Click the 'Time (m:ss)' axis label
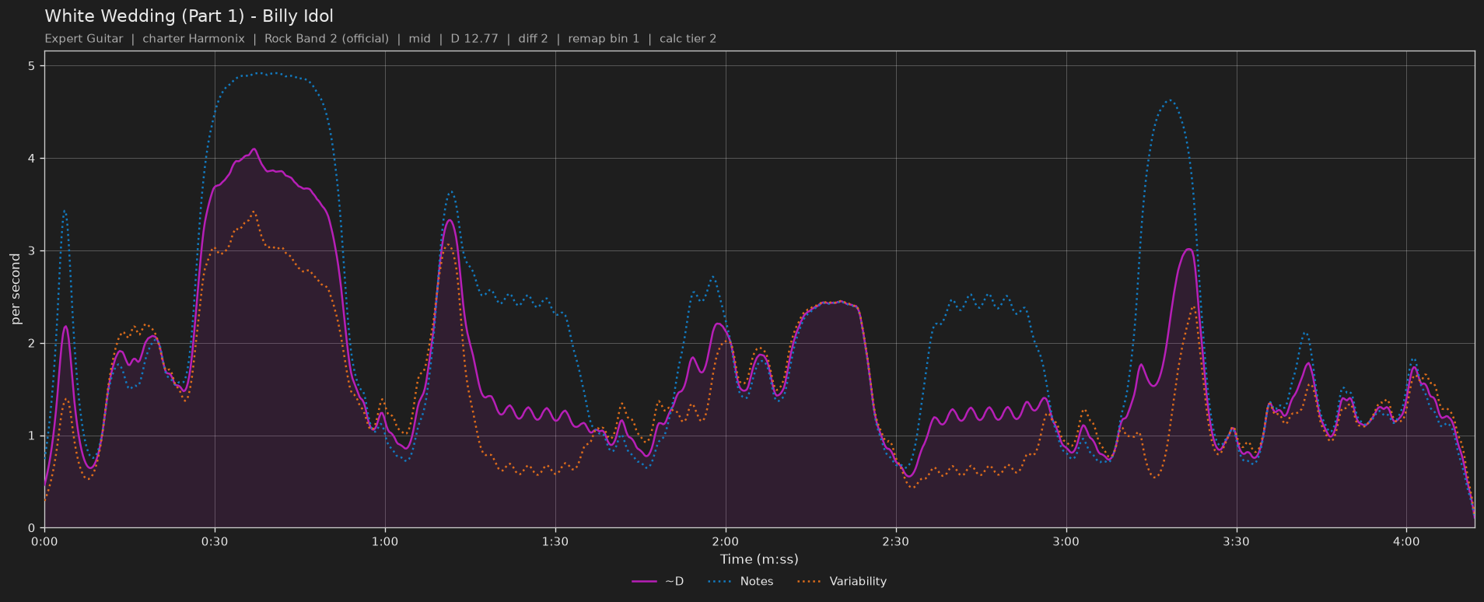 [x=759, y=559]
